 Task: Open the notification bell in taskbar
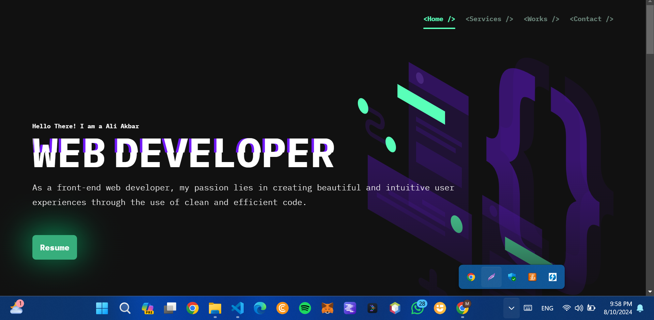[640, 308]
